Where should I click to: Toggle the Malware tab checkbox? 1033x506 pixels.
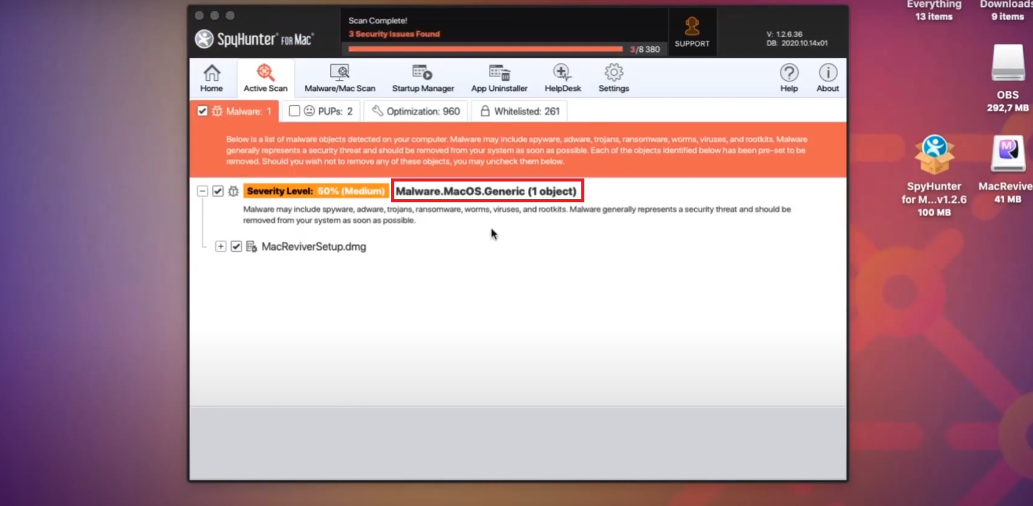[x=202, y=111]
